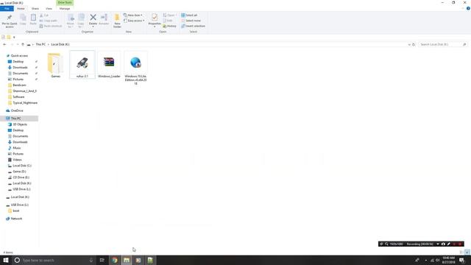The image size is (471, 265).
Task: Open Chrome from the taskbar
Action: 115,260
